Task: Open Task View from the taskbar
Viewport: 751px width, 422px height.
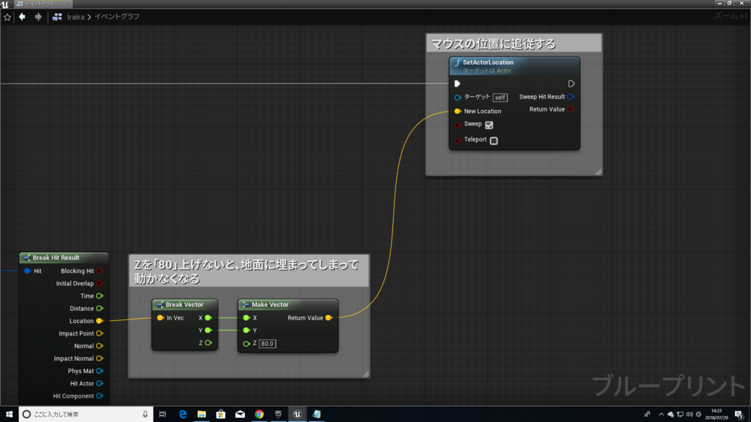Action: click(163, 414)
